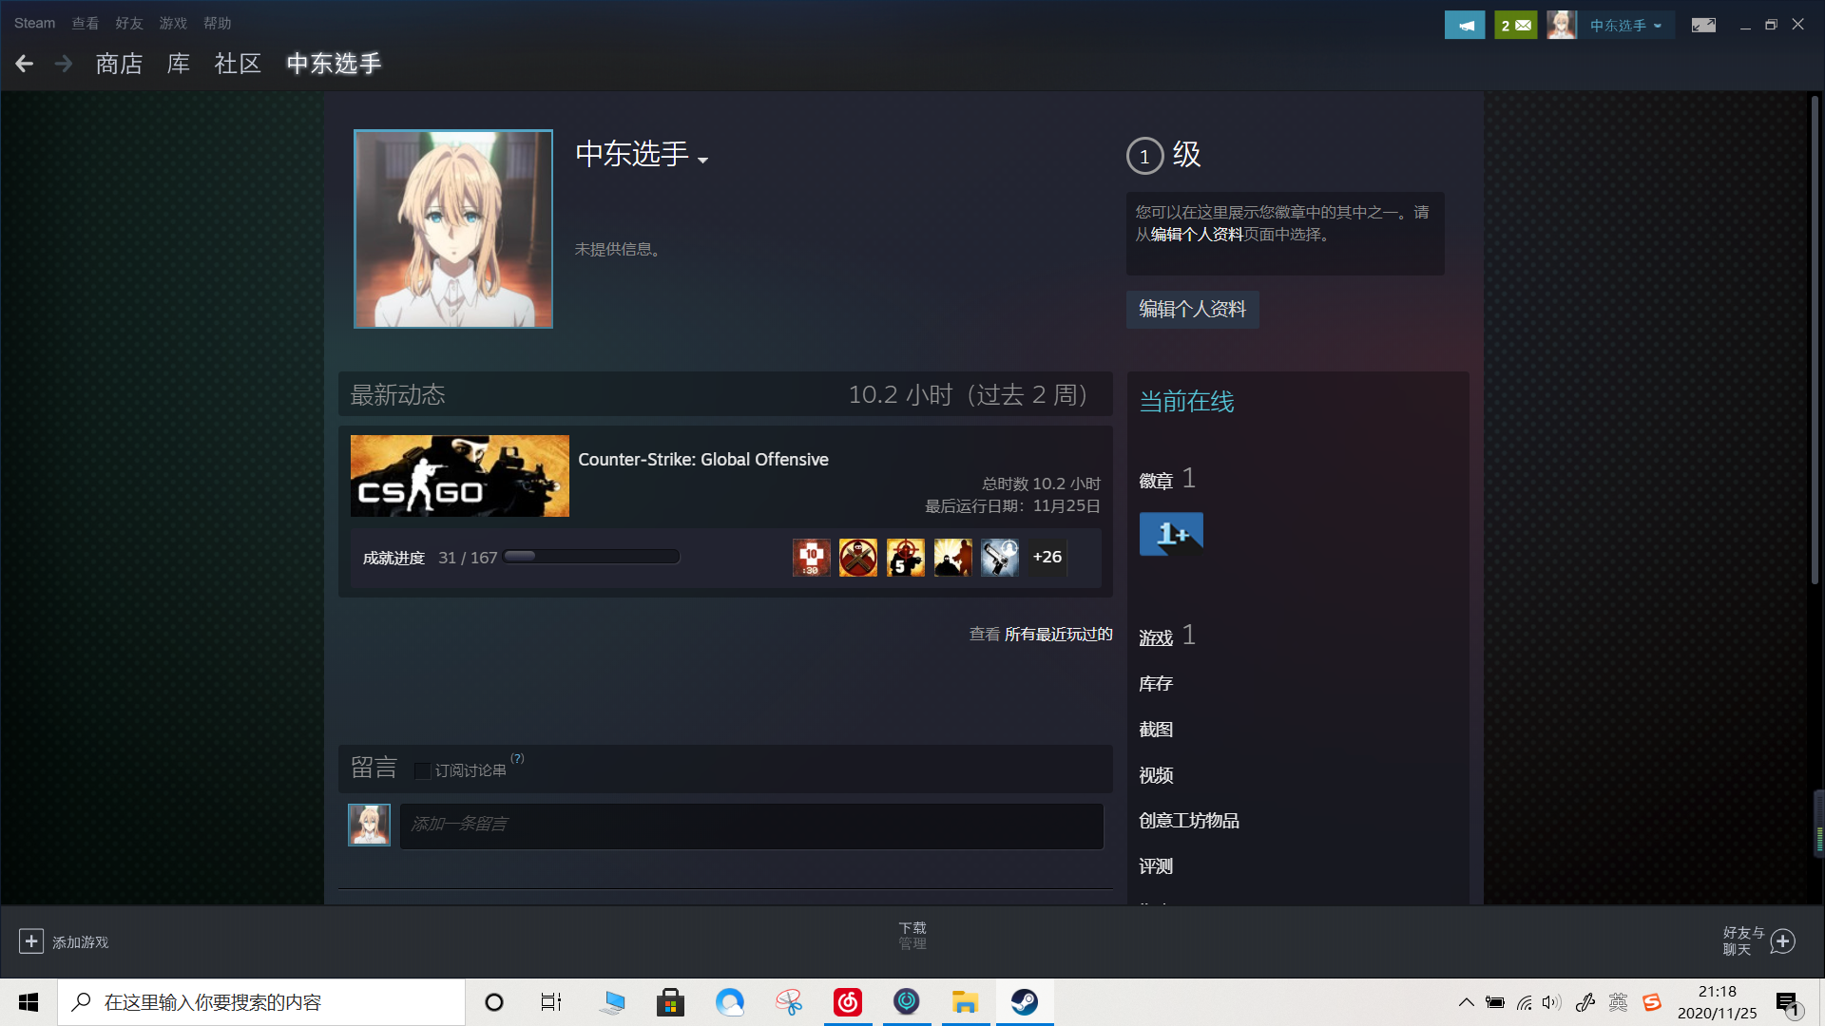Open Counter-Strike: Global Offensive title link
The height and width of the screenshot is (1026, 1825).
click(x=703, y=460)
